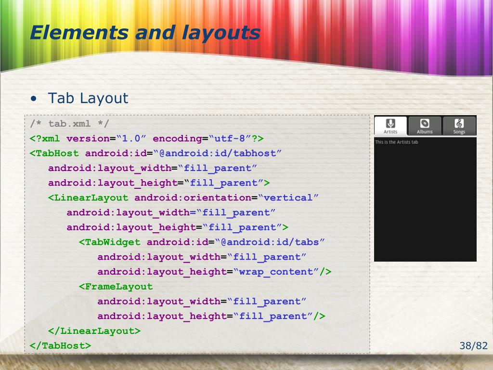Screen dimensions: 493x370
Task: Click the LinearLayout orientation vertical line
Action: (183, 198)
